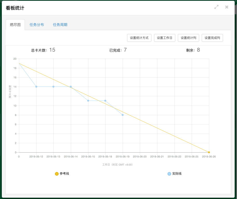Open the 设置统计列 settings
The image size is (237, 199).
189,38
